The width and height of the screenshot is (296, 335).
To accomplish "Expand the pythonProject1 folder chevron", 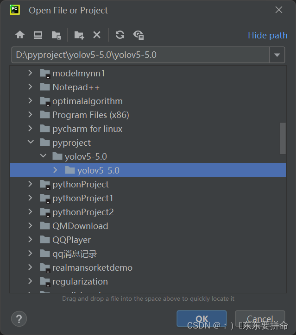I will [30, 198].
